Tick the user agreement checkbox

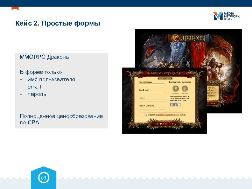point(145,114)
